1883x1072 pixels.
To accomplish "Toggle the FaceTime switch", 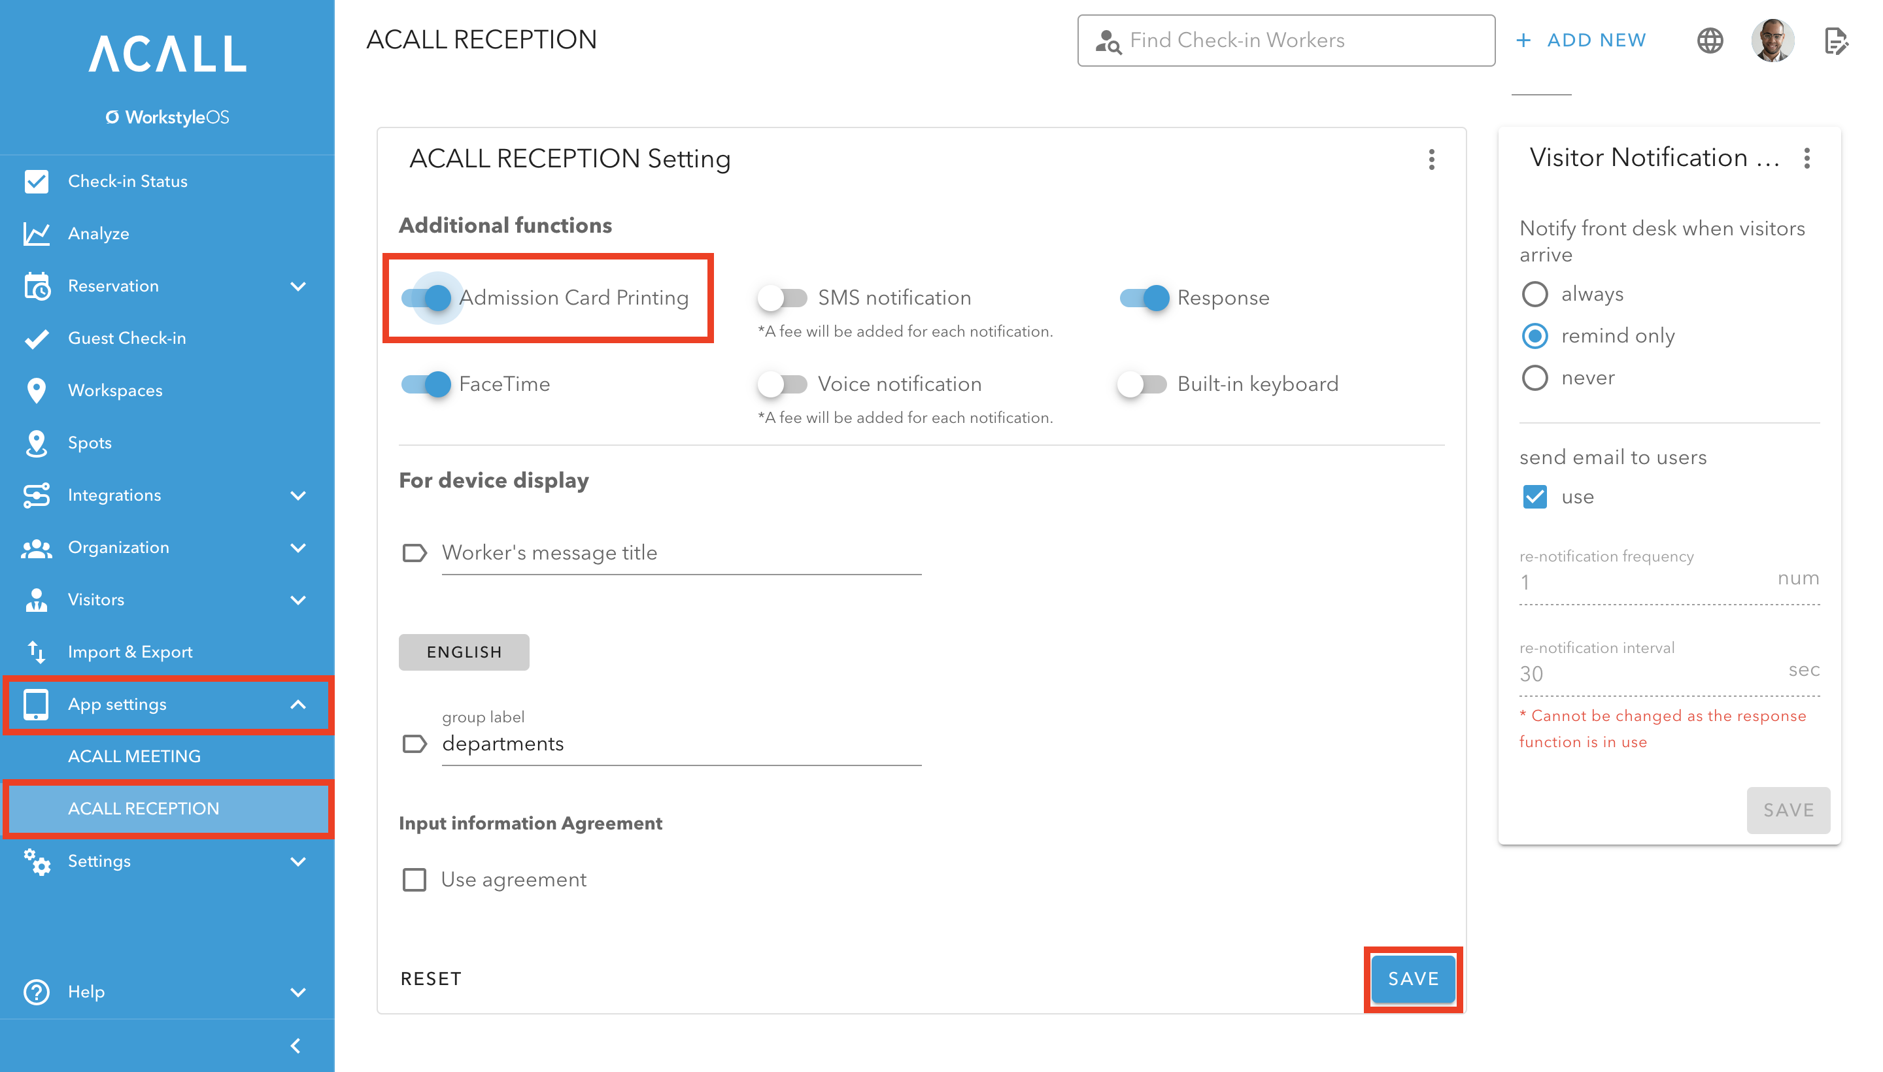I will pos(426,384).
